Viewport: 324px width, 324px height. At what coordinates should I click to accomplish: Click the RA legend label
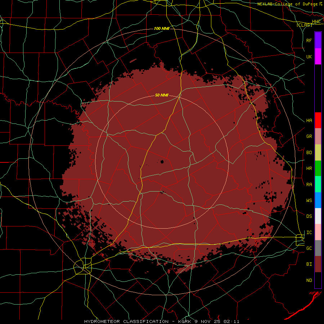coord(309,185)
